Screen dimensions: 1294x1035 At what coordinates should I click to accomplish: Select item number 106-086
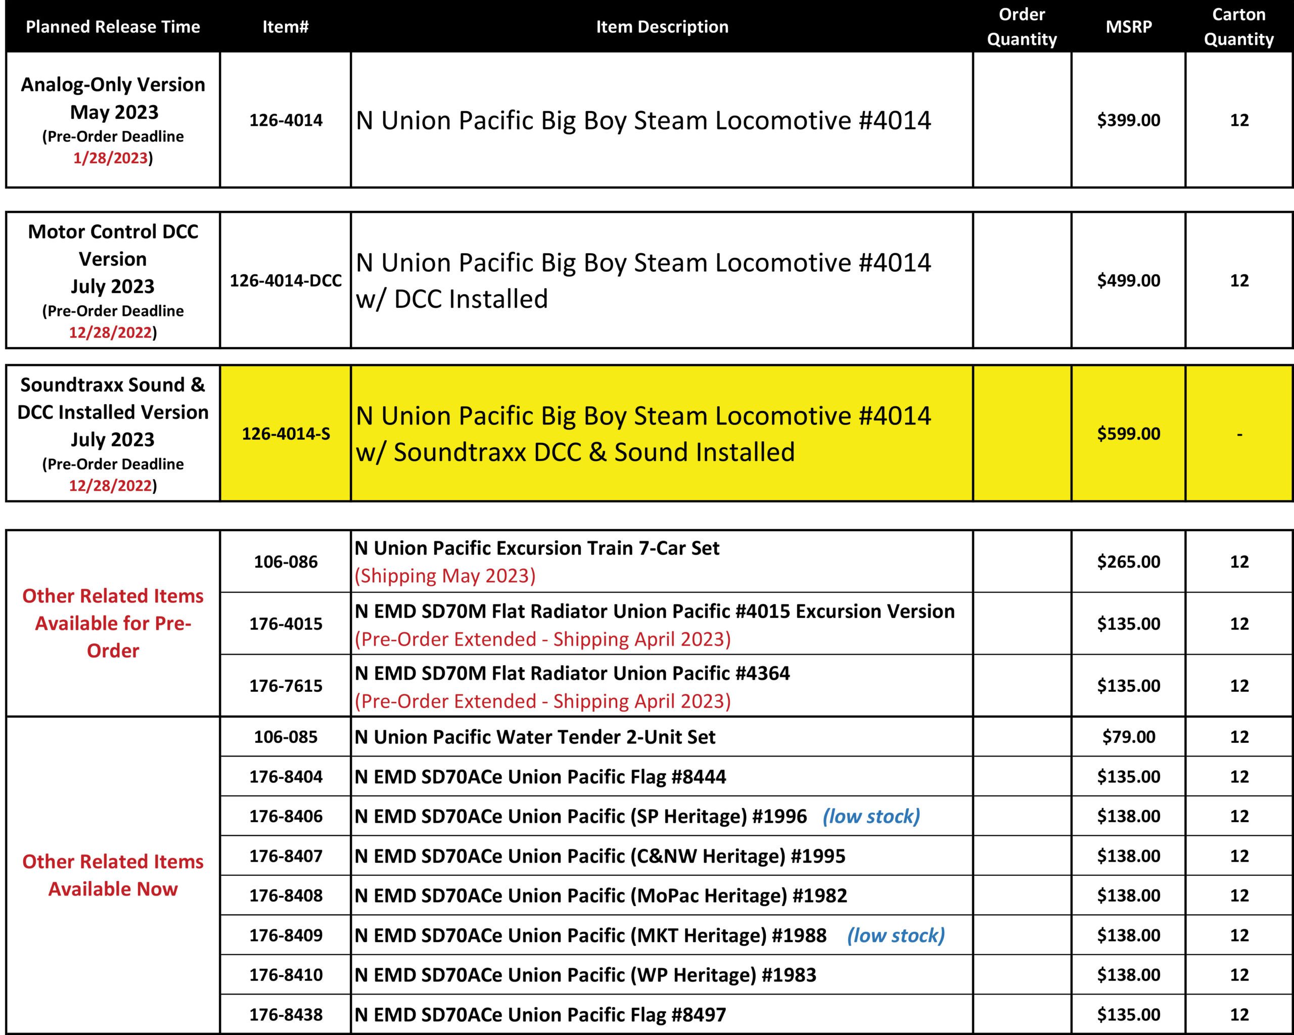[286, 561]
